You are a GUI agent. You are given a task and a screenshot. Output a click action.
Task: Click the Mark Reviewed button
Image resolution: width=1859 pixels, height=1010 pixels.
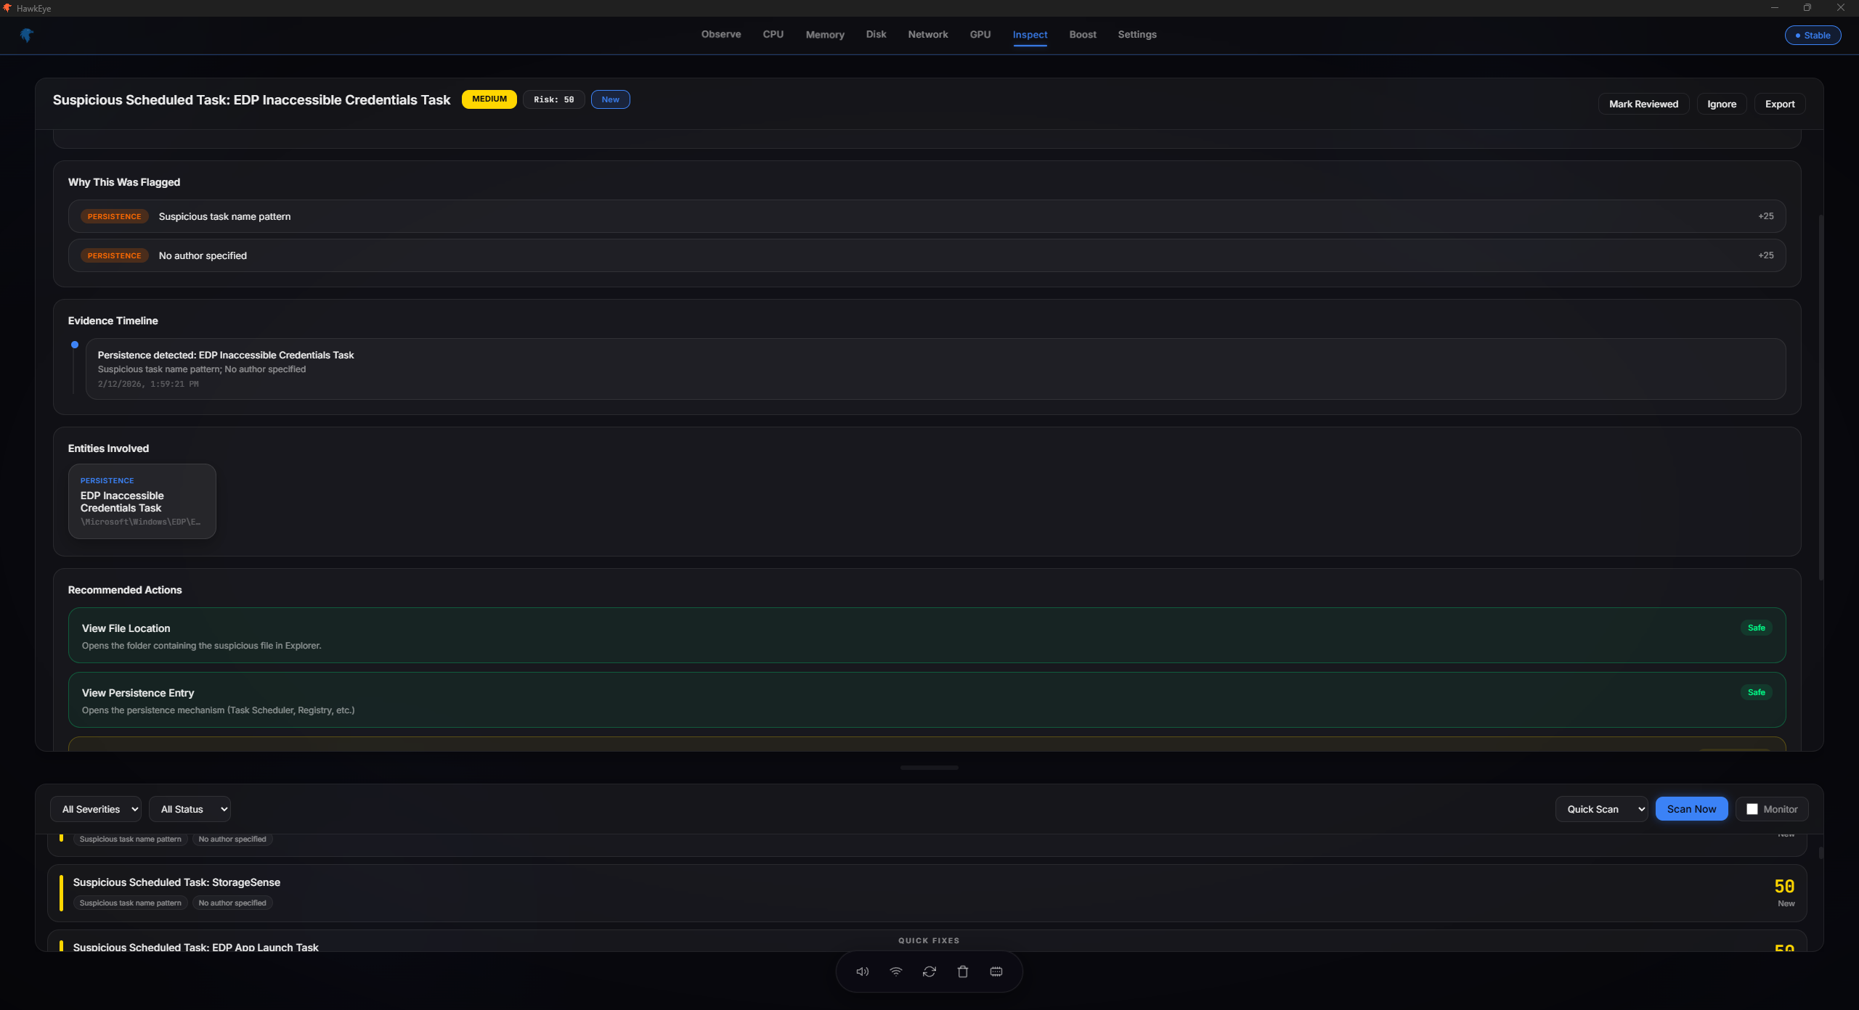1643,104
